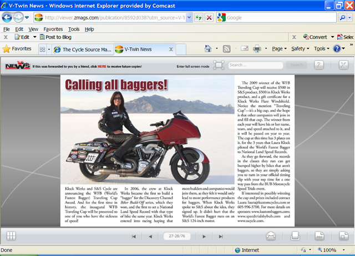
Task: Open the page thumbnails grid view
Action: [x=11, y=236]
